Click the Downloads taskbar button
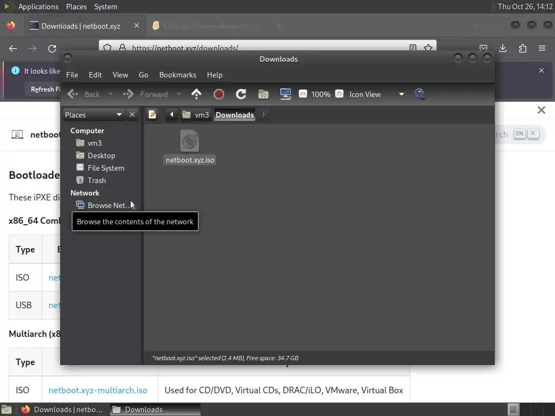Viewport: 555px width, 416px height. pos(156,409)
